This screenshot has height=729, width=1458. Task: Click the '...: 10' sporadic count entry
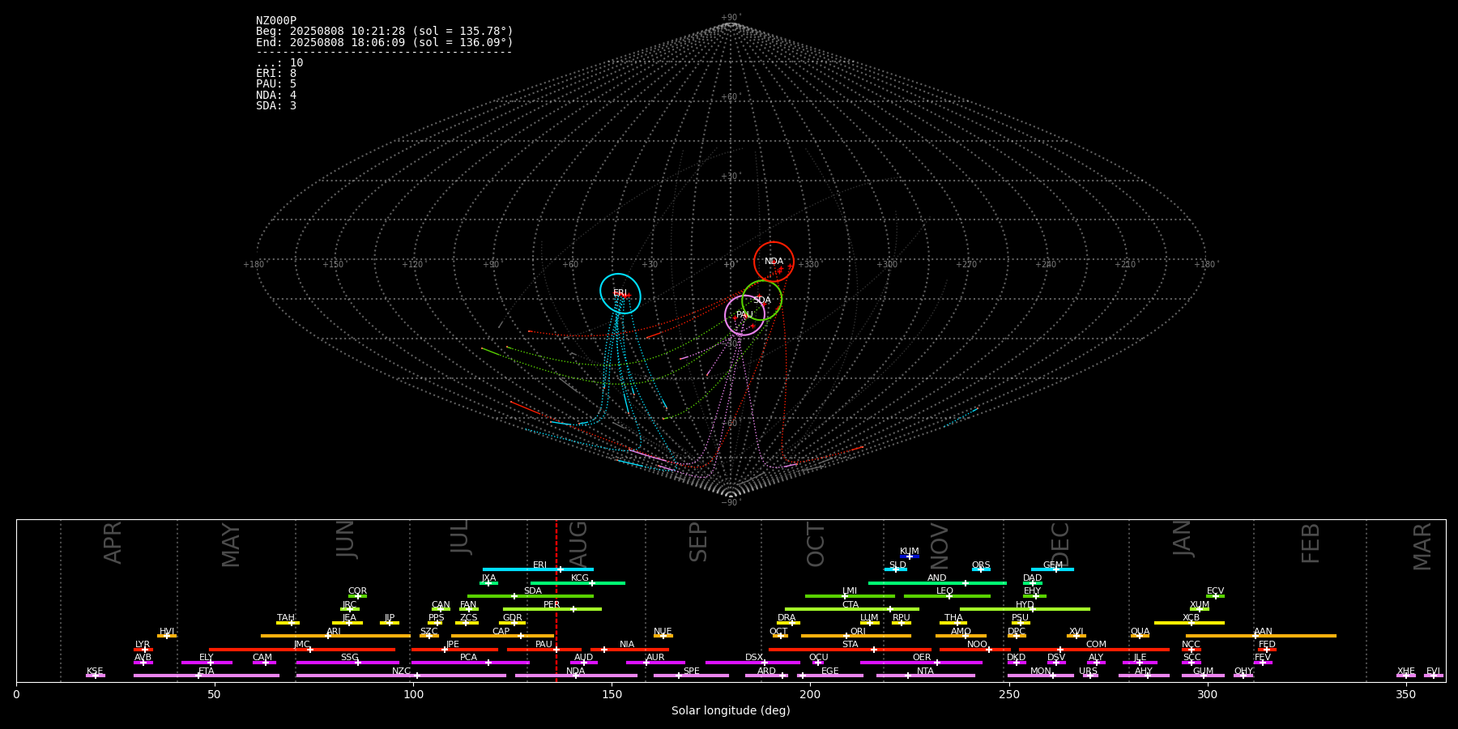(279, 63)
